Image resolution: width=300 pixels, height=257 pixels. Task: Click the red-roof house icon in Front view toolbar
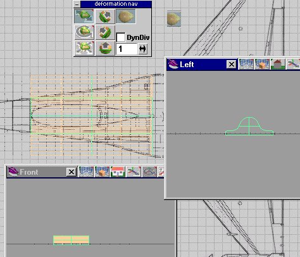coord(118,172)
